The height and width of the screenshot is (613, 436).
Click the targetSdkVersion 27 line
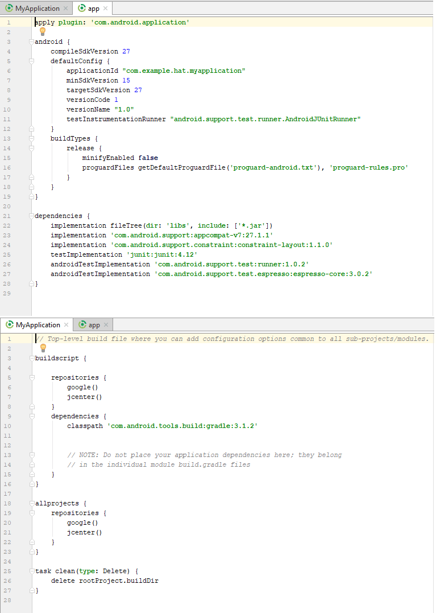click(104, 90)
